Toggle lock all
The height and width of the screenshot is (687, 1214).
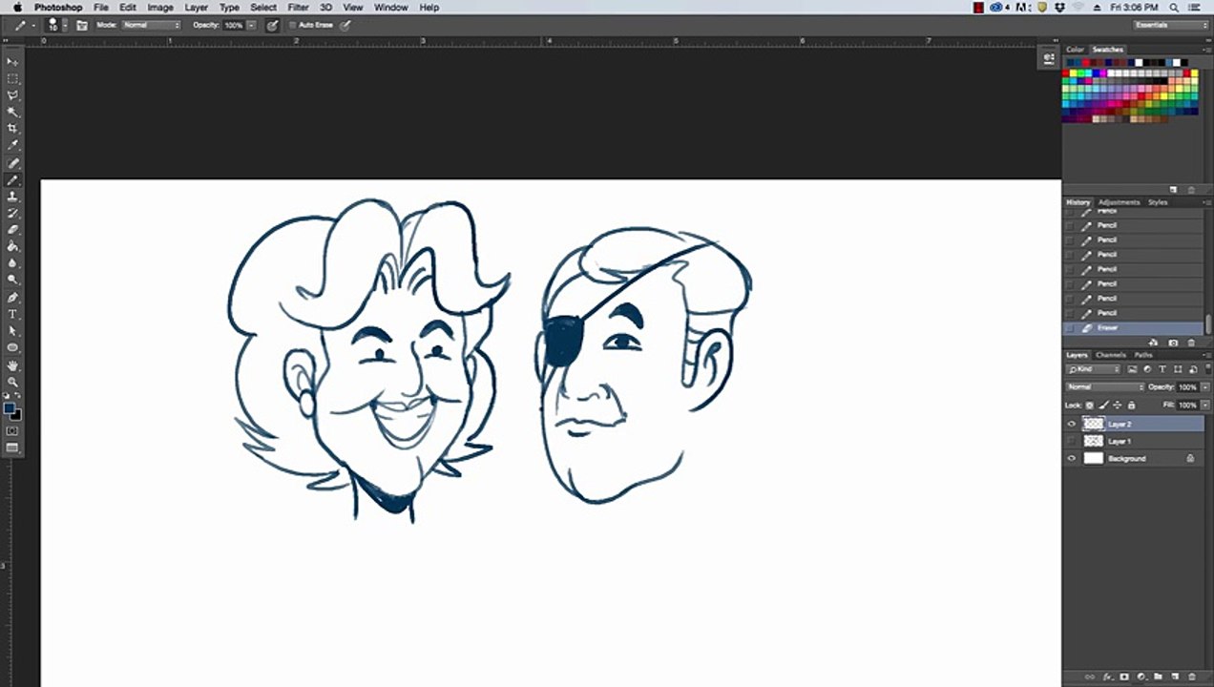coord(1131,406)
